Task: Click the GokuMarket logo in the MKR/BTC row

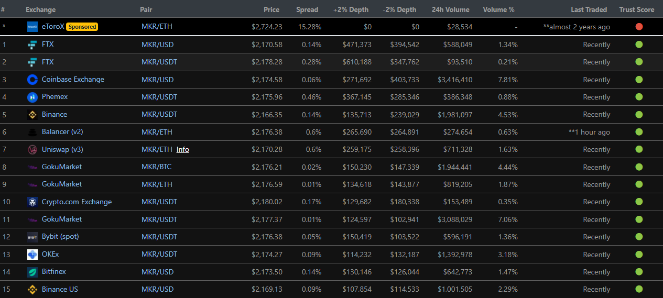Action: [x=32, y=167]
